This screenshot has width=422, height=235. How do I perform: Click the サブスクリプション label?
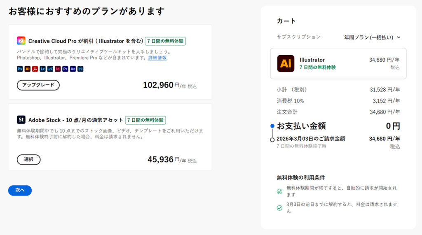pos(298,37)
